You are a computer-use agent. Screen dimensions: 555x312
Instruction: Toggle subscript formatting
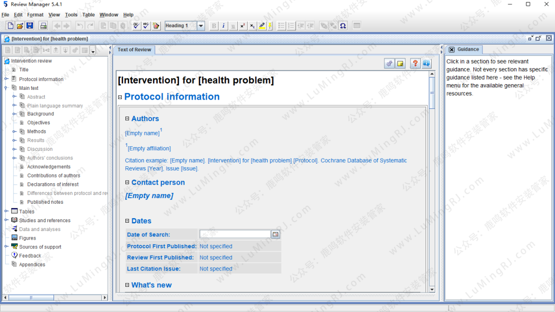[x=252, y=26]
